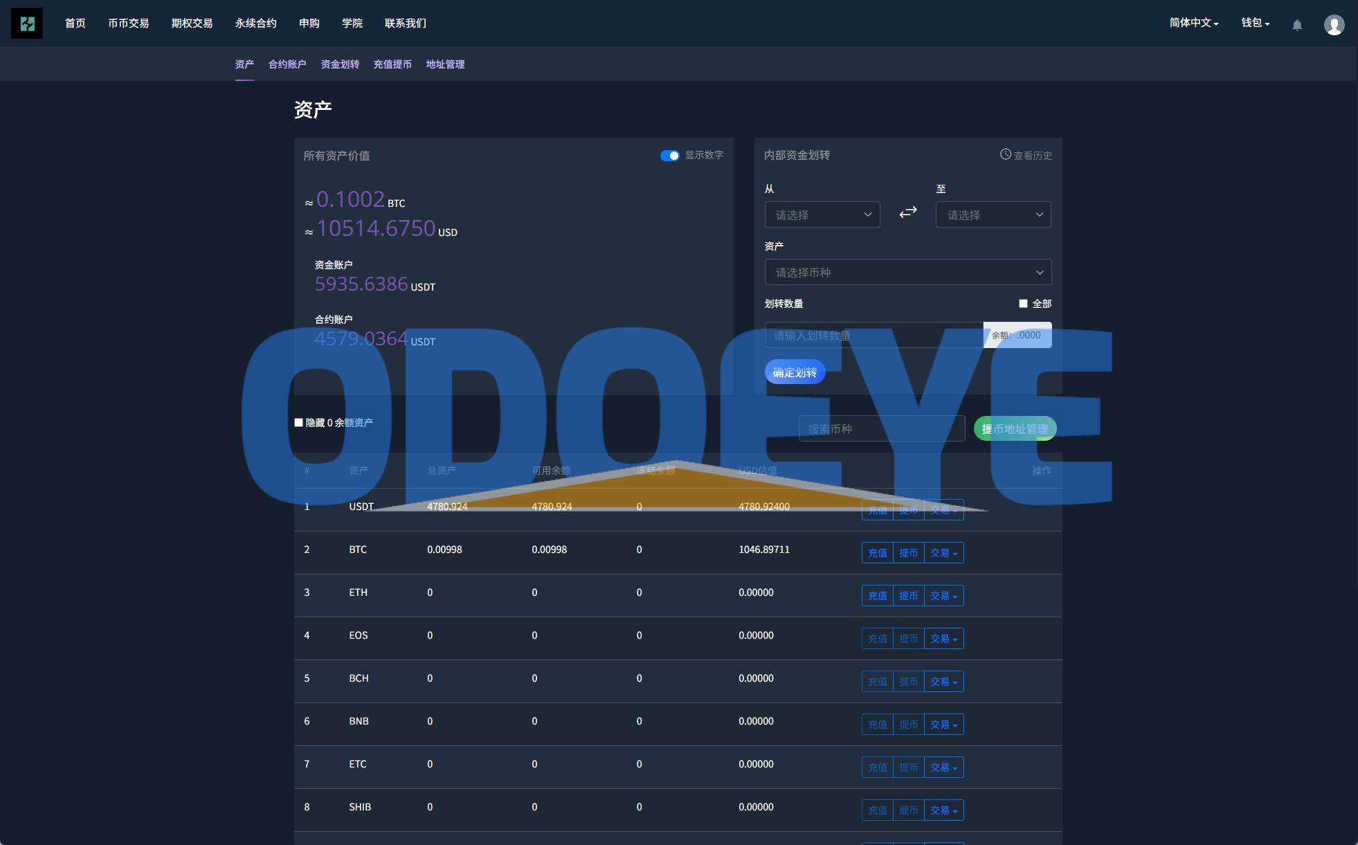1358x845 pixels.
Task: Expand 交易 dropdown in the ETH row
Action: click(x=943, y=596)
